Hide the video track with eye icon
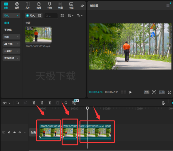This screenshot has height=151, width=173. (14, 132)
